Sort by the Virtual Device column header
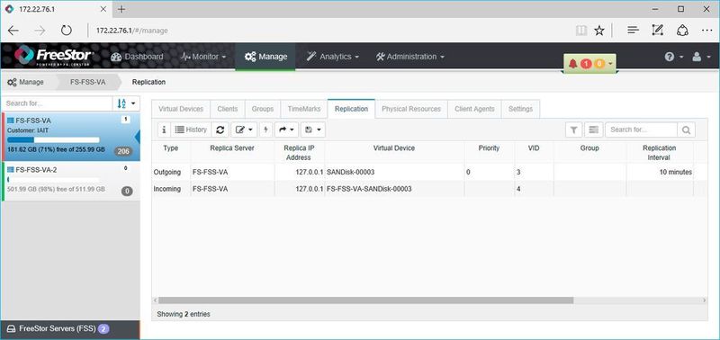720x340 pixels. tap(394, 148)
